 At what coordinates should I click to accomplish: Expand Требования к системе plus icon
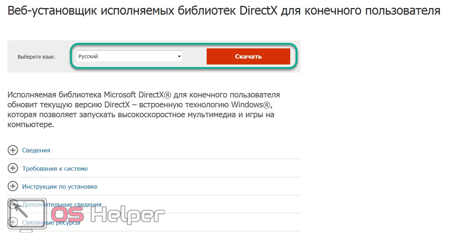coord(13,169)
